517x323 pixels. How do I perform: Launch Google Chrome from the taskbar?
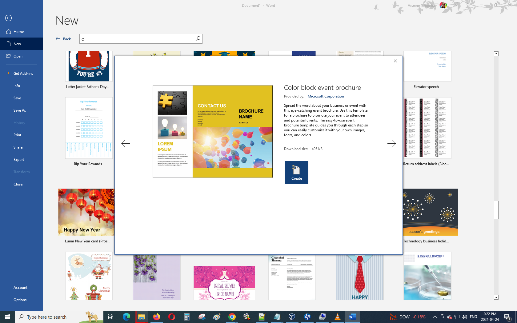232,317
